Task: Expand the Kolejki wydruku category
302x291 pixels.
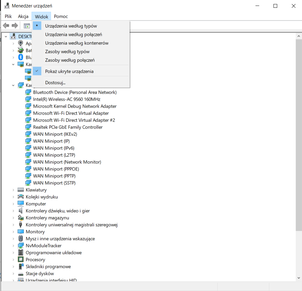Action: click(x=13, y=197)
